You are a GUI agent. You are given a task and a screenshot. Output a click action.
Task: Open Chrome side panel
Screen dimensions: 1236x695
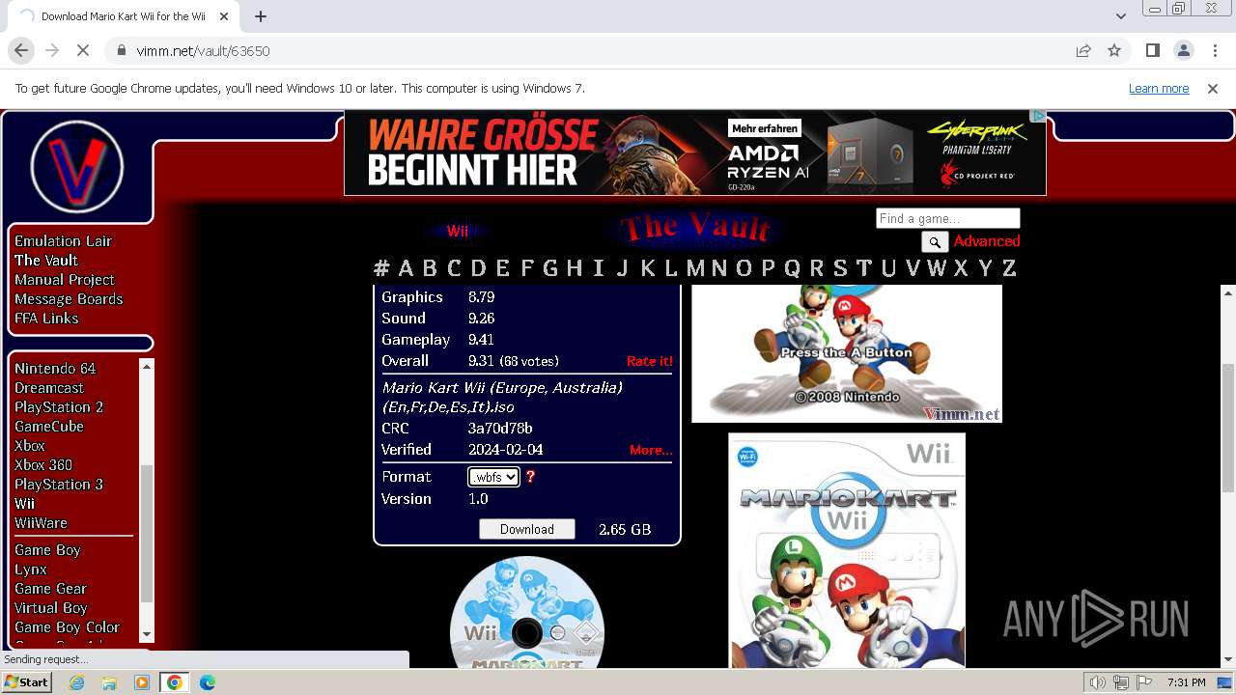coord(1152,50)
